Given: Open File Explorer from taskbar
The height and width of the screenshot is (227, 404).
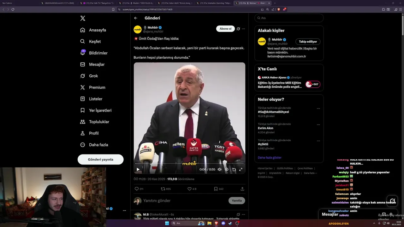Looking at the screenshot, I should pos(209,223).
